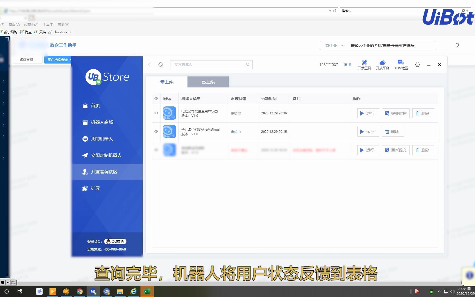The height and width of the screenshot is (297, 475).
Task: Click the 2020.12.29 20:36 update time
Action: (274, 113)
